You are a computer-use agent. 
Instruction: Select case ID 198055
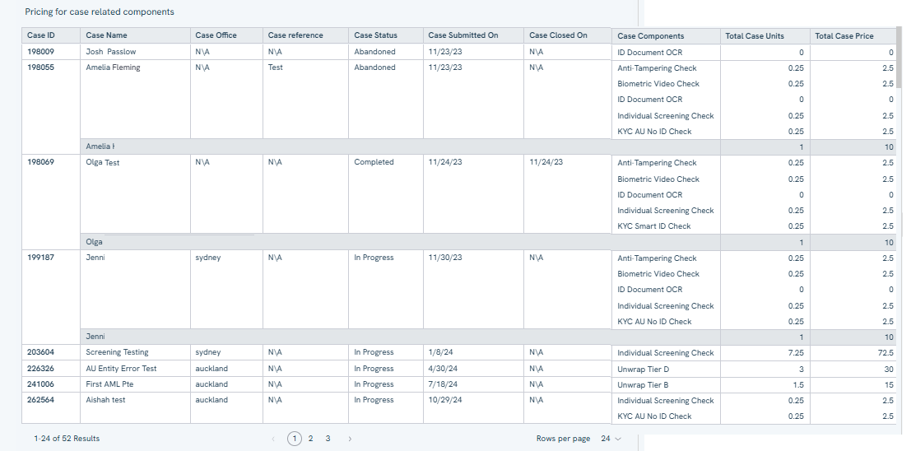point(40,67)
